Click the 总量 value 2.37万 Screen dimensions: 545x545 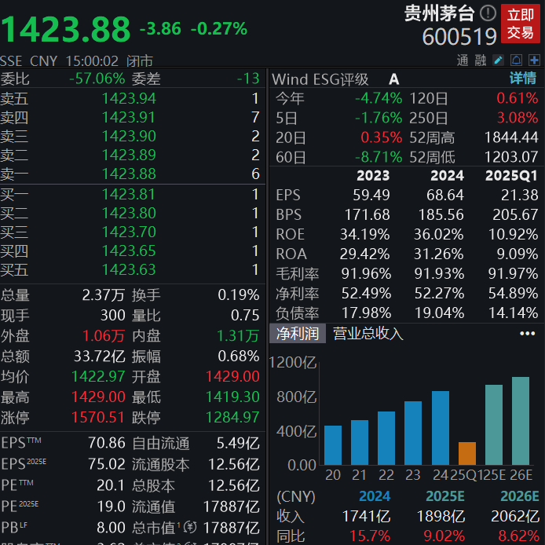[104, 295]
